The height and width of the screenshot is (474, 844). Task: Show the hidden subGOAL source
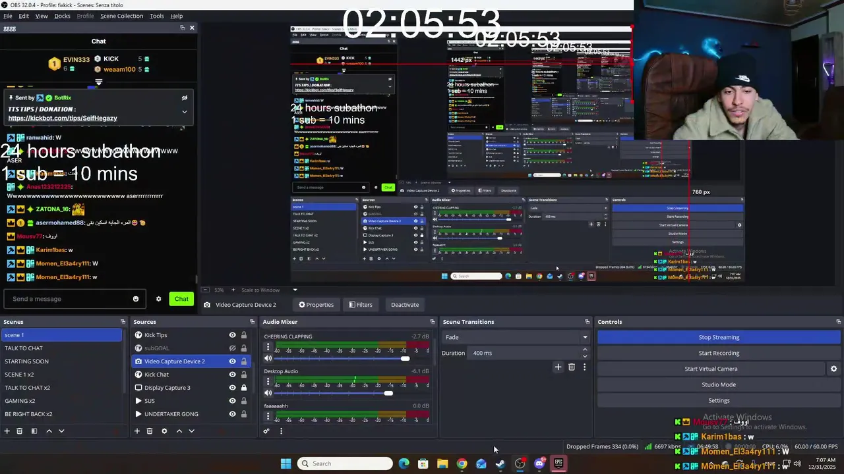[232, 348]
